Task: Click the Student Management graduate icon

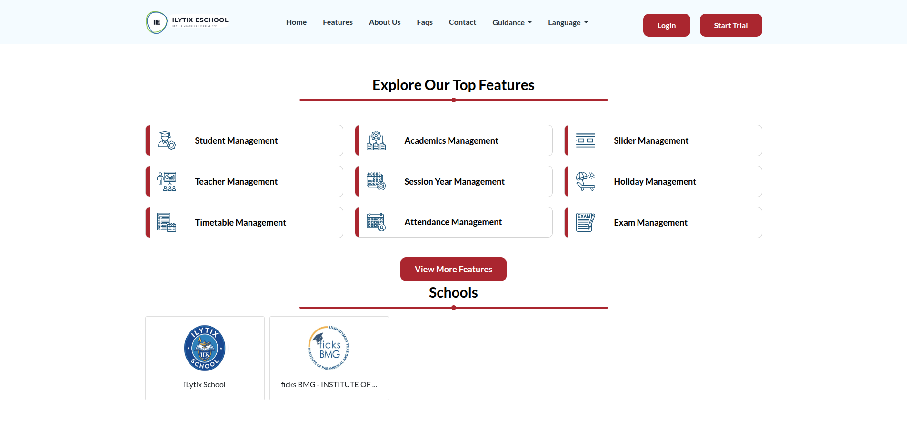Action: click(x=167, y=140)
